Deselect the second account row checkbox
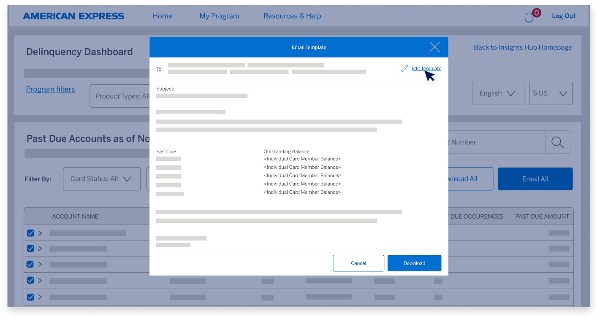Image resolution: width=600 pixels, height=319 pixels. coord(30,249)
